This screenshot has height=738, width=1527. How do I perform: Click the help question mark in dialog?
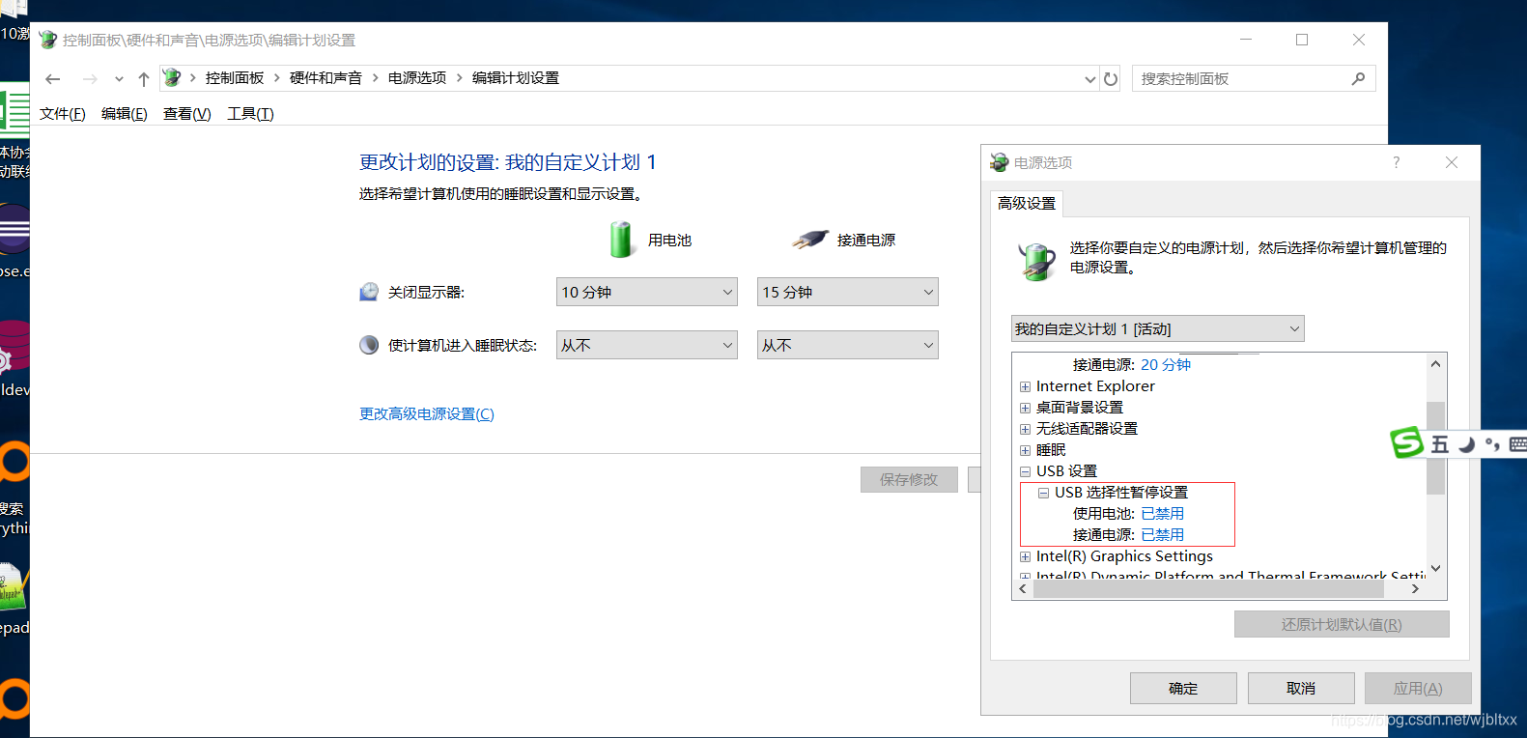[x=1396, y=162]
